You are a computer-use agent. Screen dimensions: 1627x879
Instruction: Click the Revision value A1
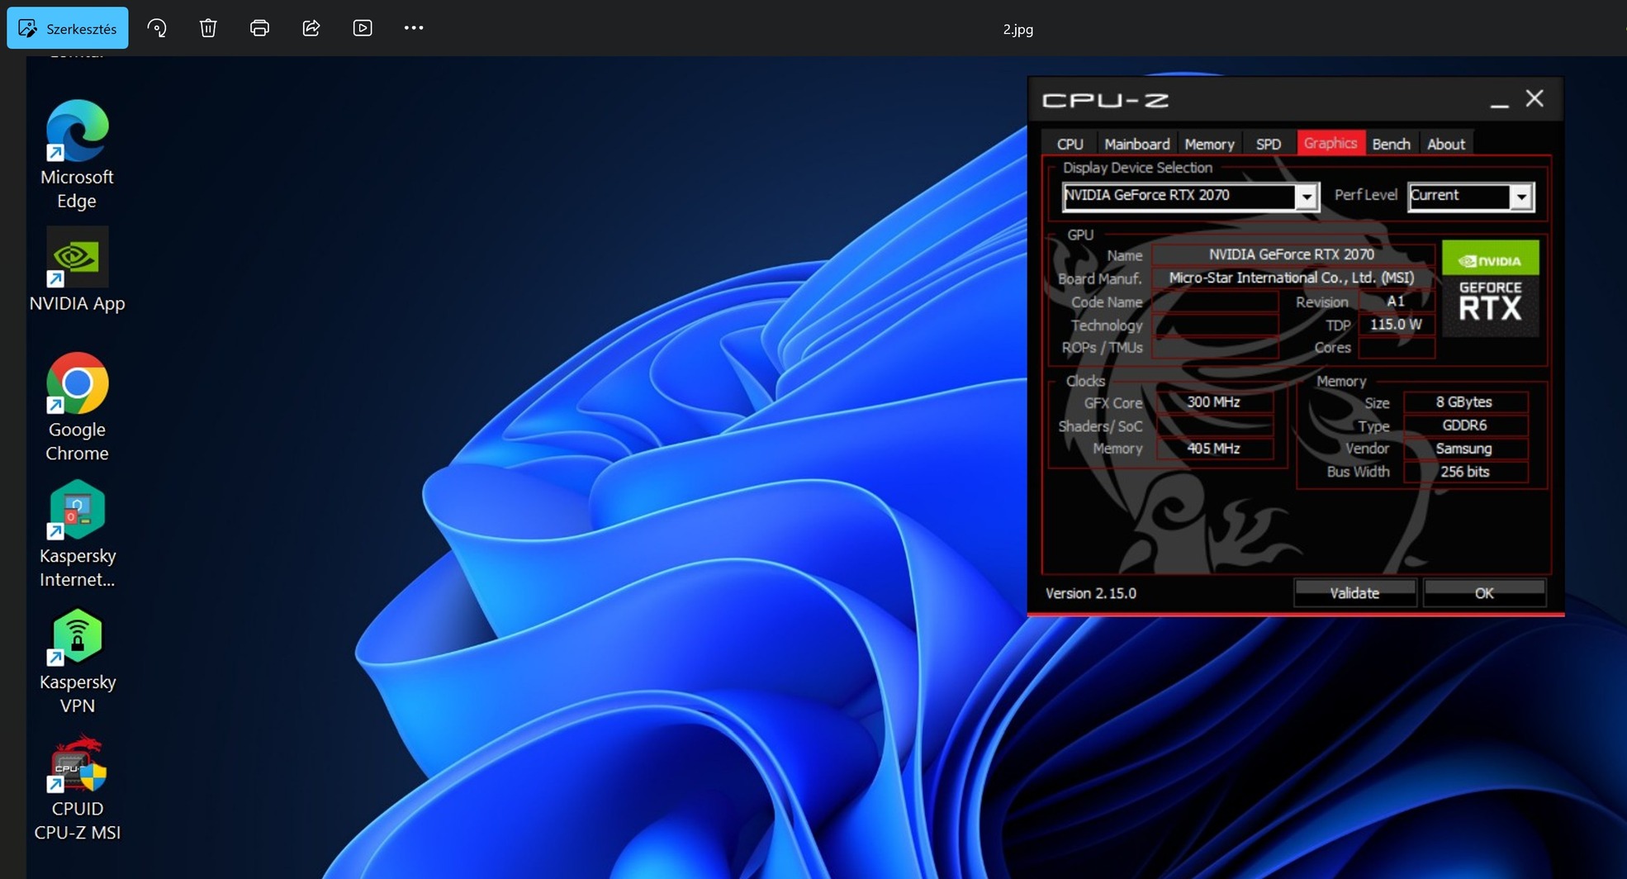1396,302
